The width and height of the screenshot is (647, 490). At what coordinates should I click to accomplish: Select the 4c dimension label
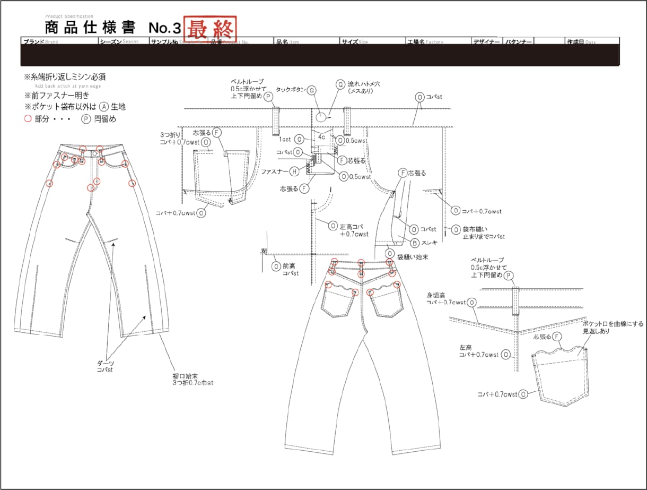(x=321, y=136)
